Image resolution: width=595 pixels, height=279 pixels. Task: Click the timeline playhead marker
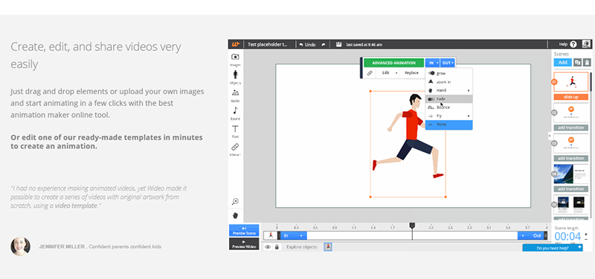point(412,226)
